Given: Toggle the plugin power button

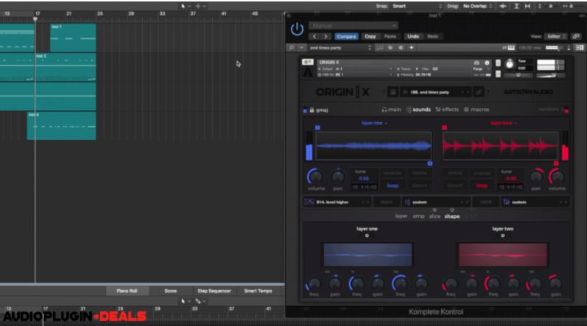Looking at the screenshot, I should 297,29.
